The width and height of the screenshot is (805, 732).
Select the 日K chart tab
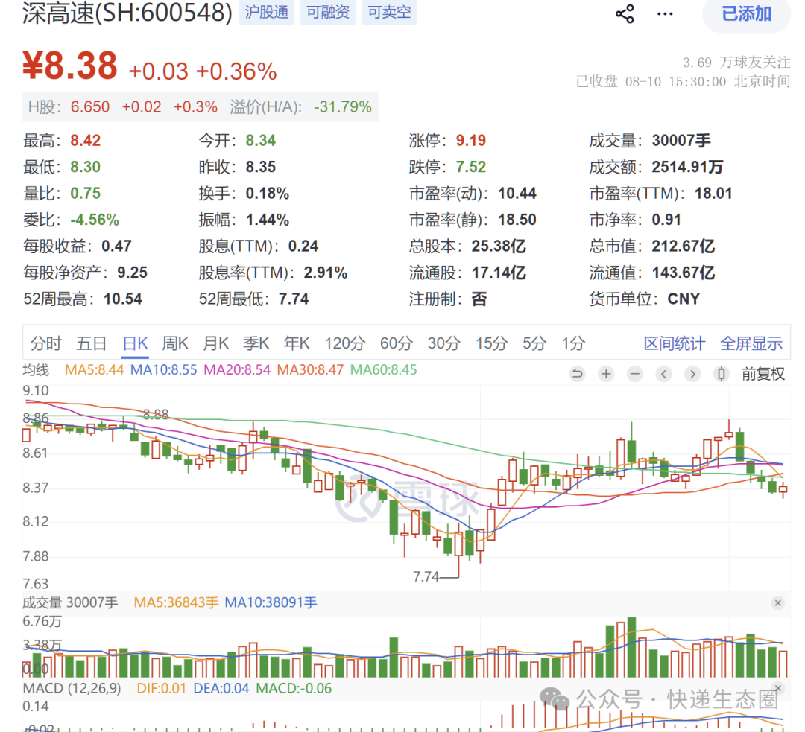click(x=135, y=343)
